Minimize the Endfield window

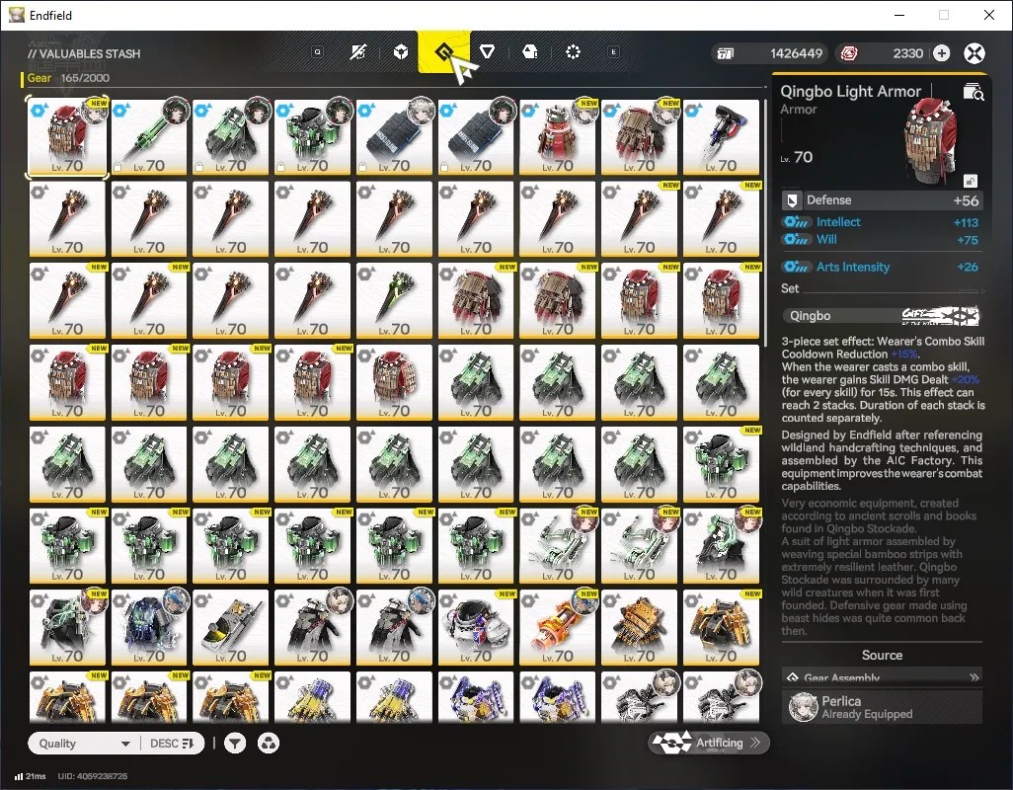[x=899, y=15]
